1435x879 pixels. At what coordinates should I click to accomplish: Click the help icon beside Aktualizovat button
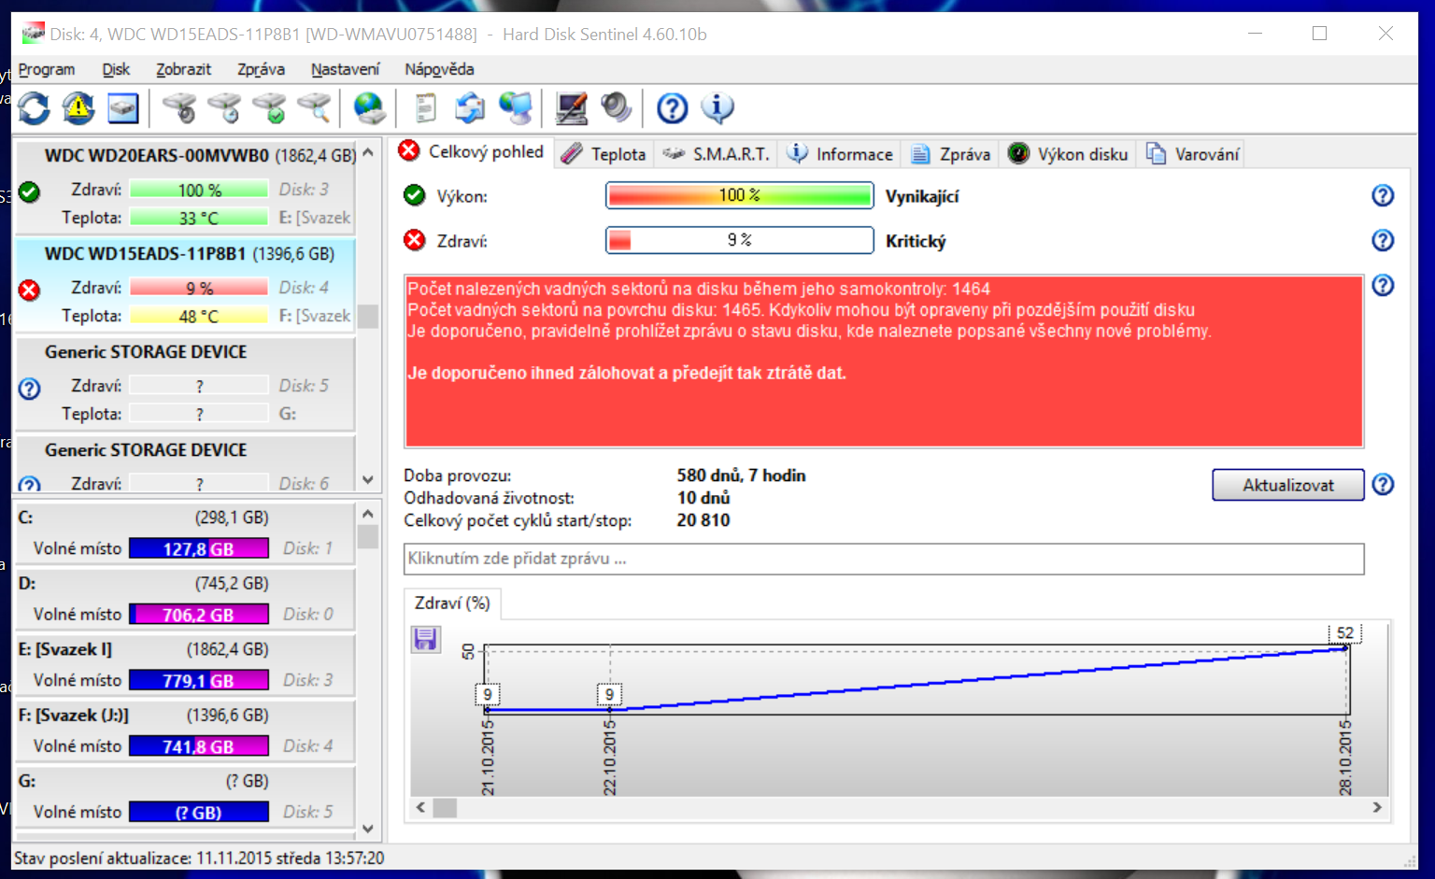click(x=1383, y=484)
